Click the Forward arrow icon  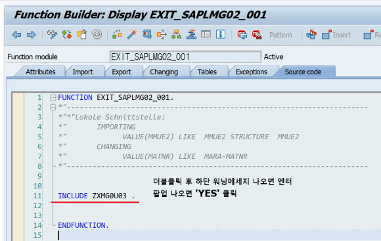[32, 35]
